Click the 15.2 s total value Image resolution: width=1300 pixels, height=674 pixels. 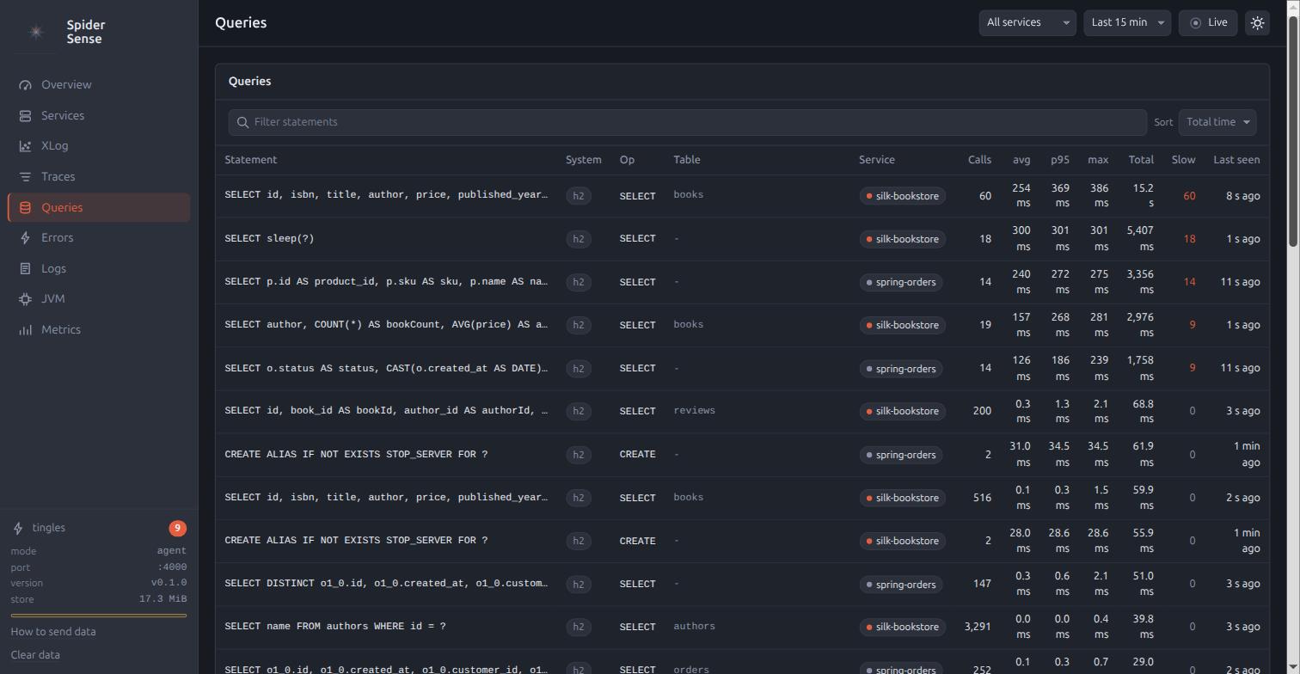point(1143,195)
